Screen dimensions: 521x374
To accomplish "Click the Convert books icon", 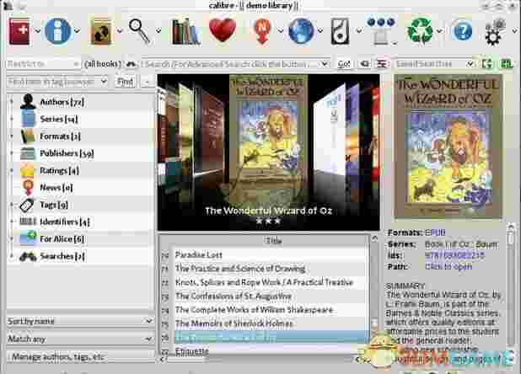I will pos(101,31).
